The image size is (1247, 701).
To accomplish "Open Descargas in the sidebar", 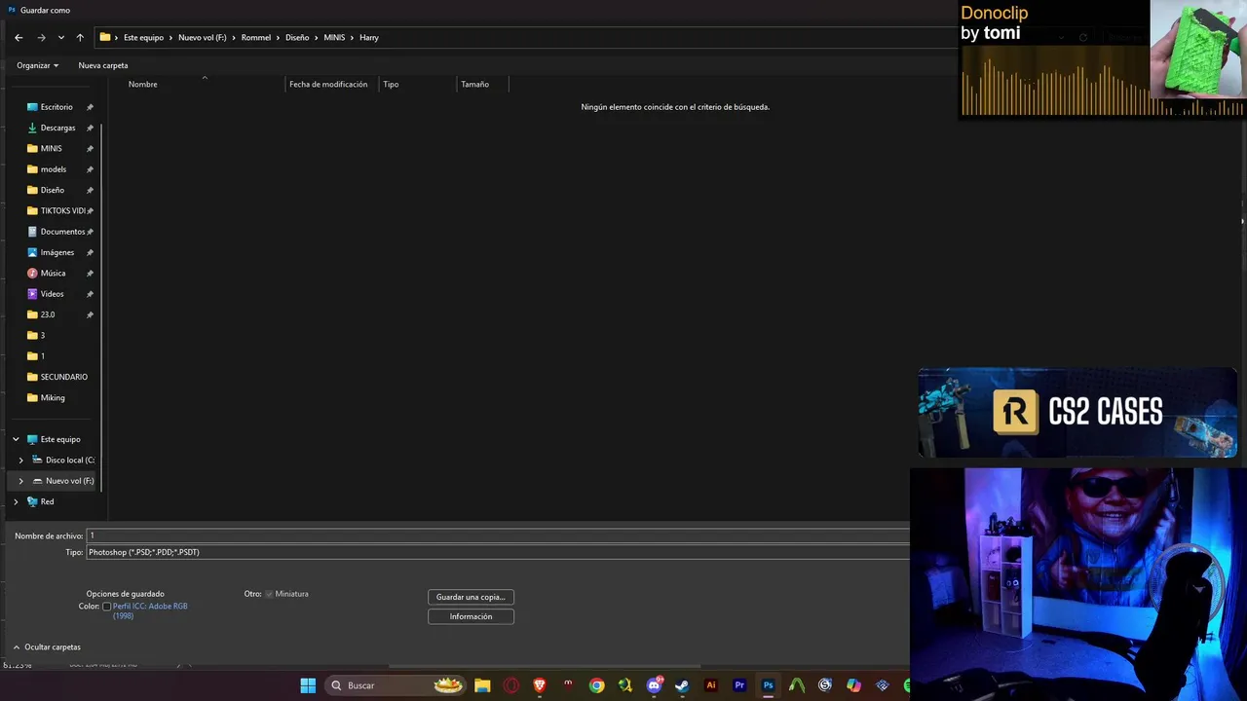I will point(57,128).
